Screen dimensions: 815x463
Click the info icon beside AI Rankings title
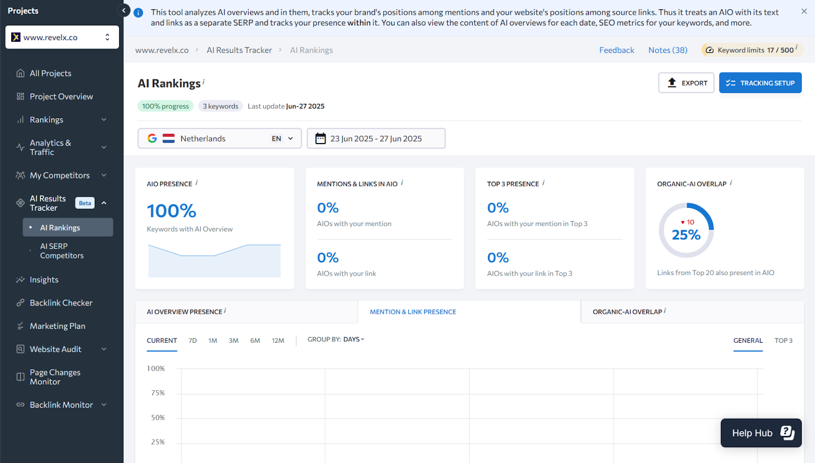coord(204,81)
